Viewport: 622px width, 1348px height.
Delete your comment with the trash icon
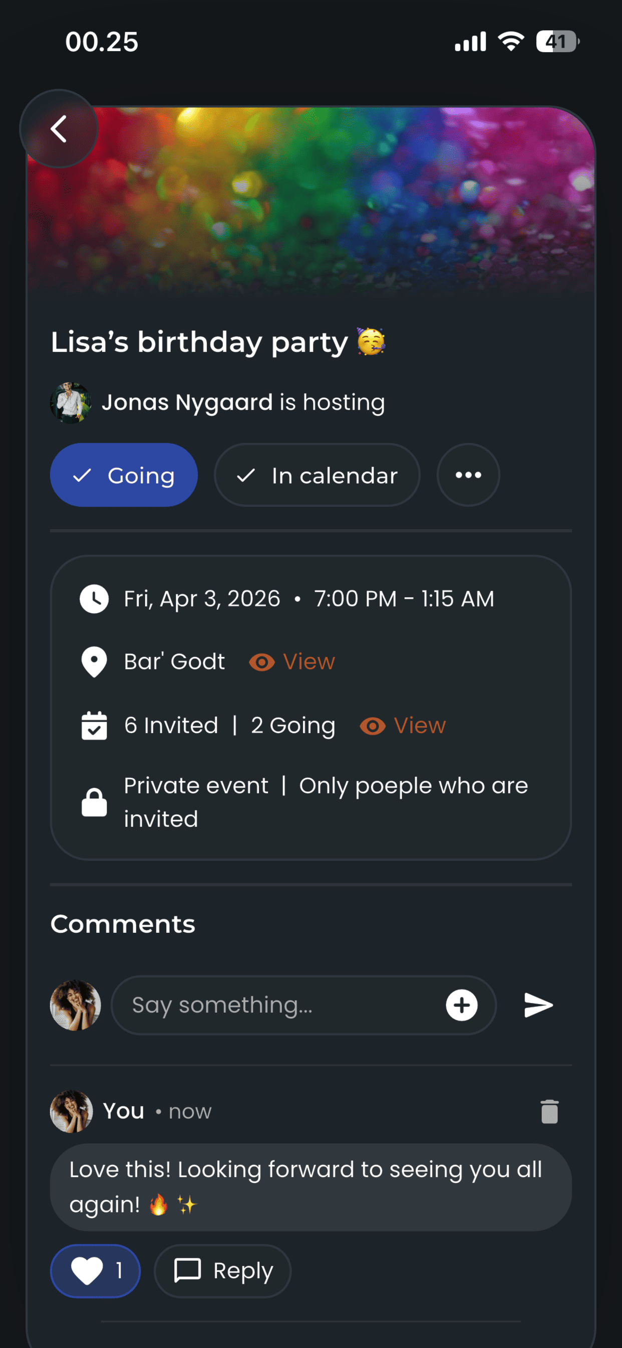(549, 1111)
